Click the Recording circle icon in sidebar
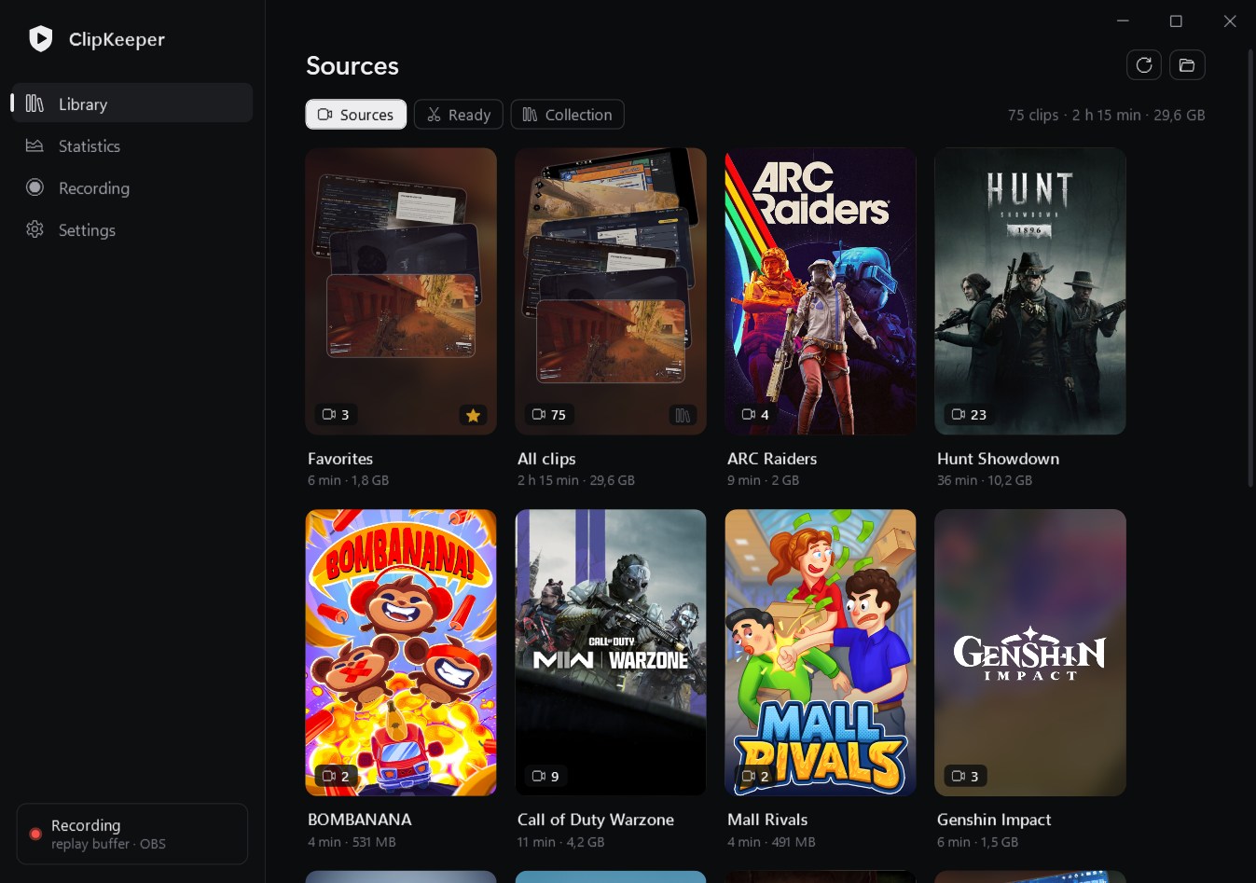Image resolution: width=1256 pixels, height=883 pixels. 35,187
